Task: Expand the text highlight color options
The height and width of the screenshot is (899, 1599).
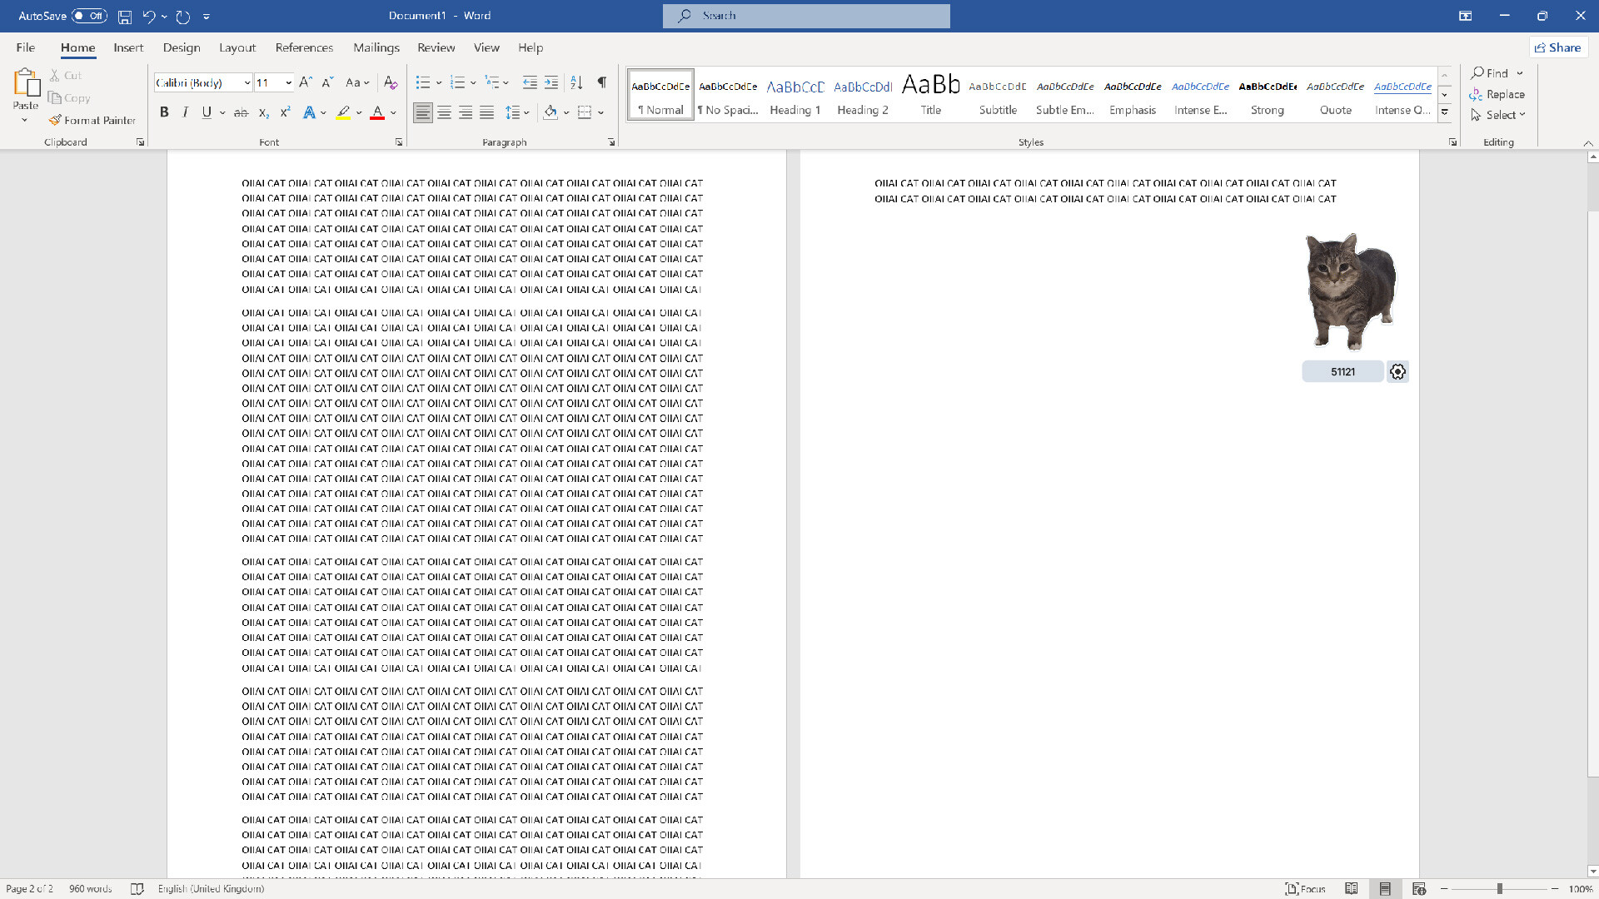Action: (358, 112)
